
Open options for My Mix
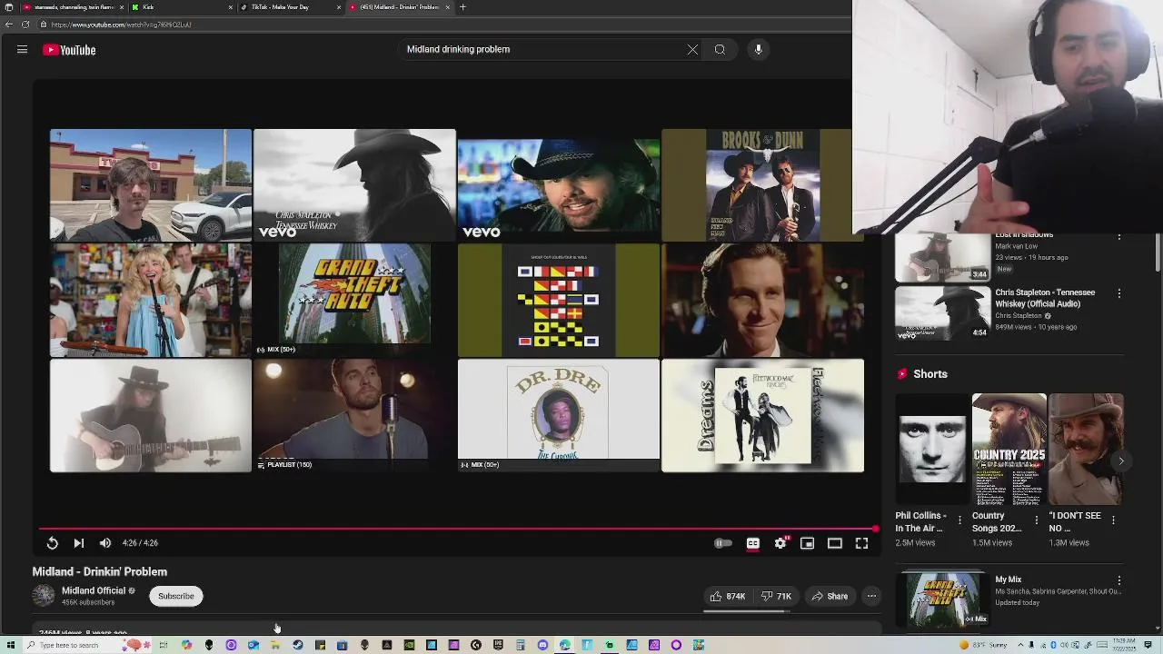[x=1119, y=580]
